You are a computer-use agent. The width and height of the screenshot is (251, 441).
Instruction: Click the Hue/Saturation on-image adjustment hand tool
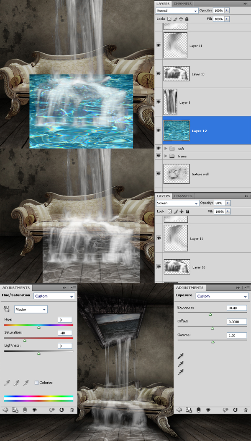tap(7, 309)
